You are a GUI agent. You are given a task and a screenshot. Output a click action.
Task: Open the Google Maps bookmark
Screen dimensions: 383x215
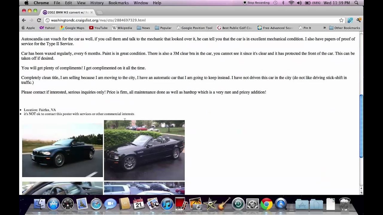(72, 28)
